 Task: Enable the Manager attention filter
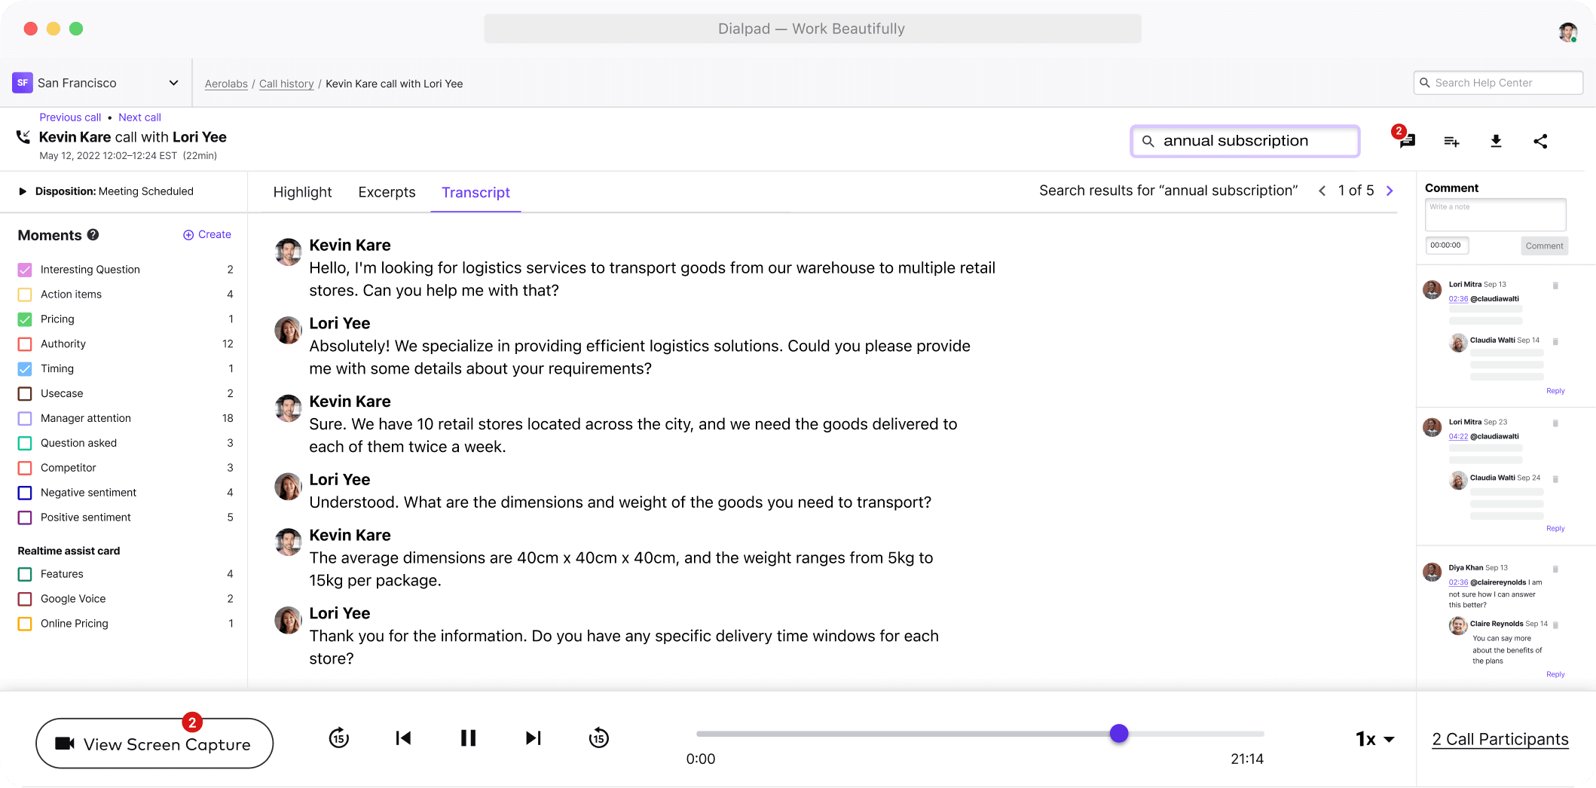24,418
